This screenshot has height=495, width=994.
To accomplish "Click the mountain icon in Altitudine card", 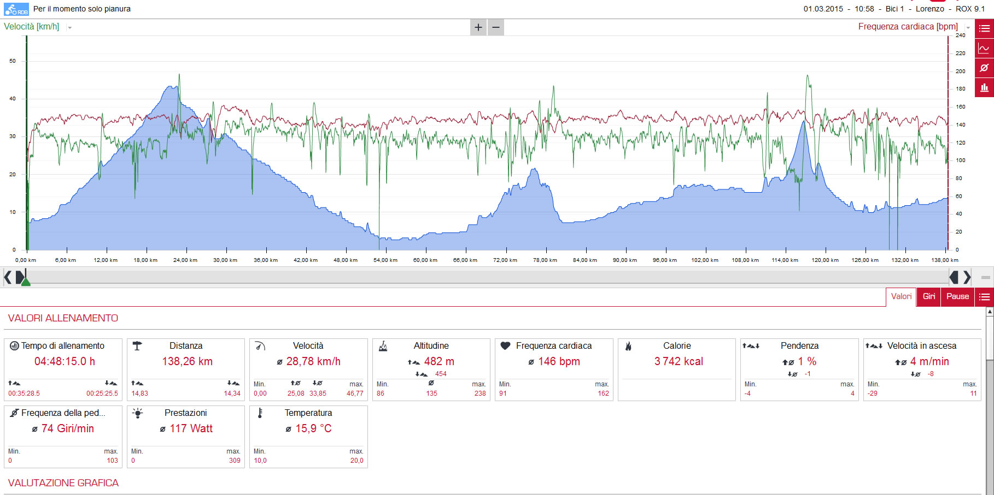I will click(x=383, y=346).
